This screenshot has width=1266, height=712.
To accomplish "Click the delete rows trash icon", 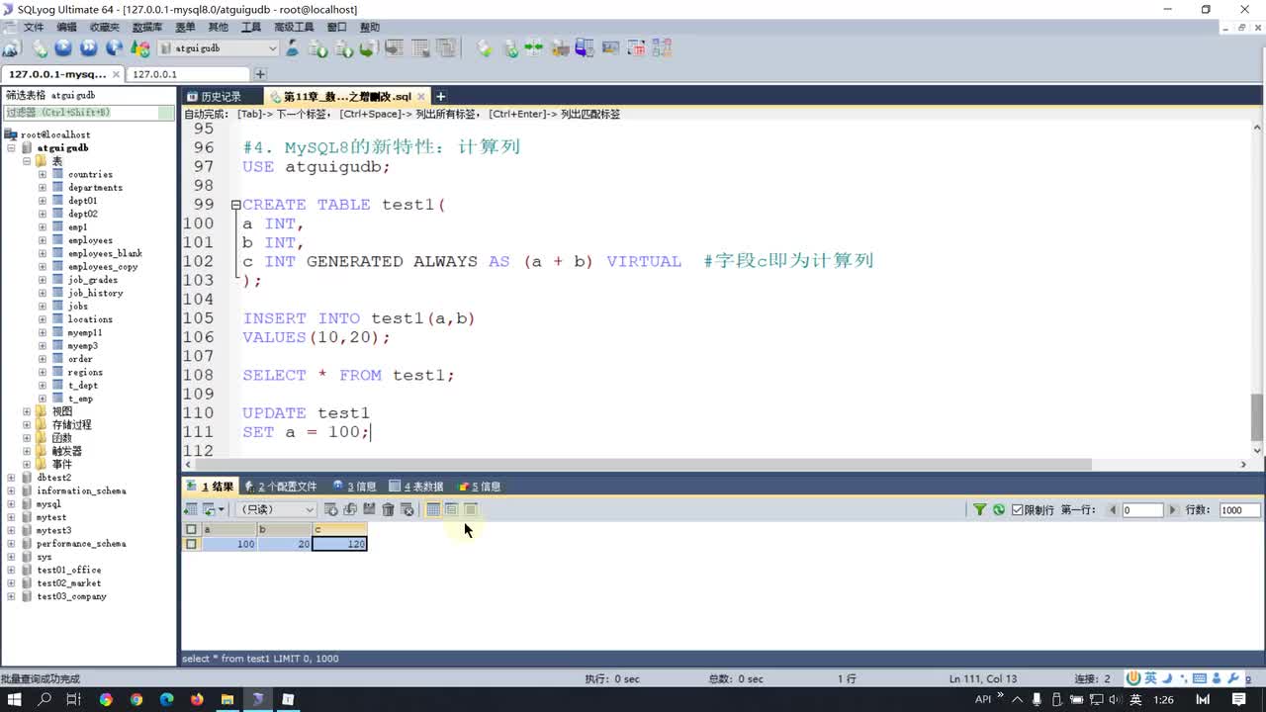I will click(388, 509).
